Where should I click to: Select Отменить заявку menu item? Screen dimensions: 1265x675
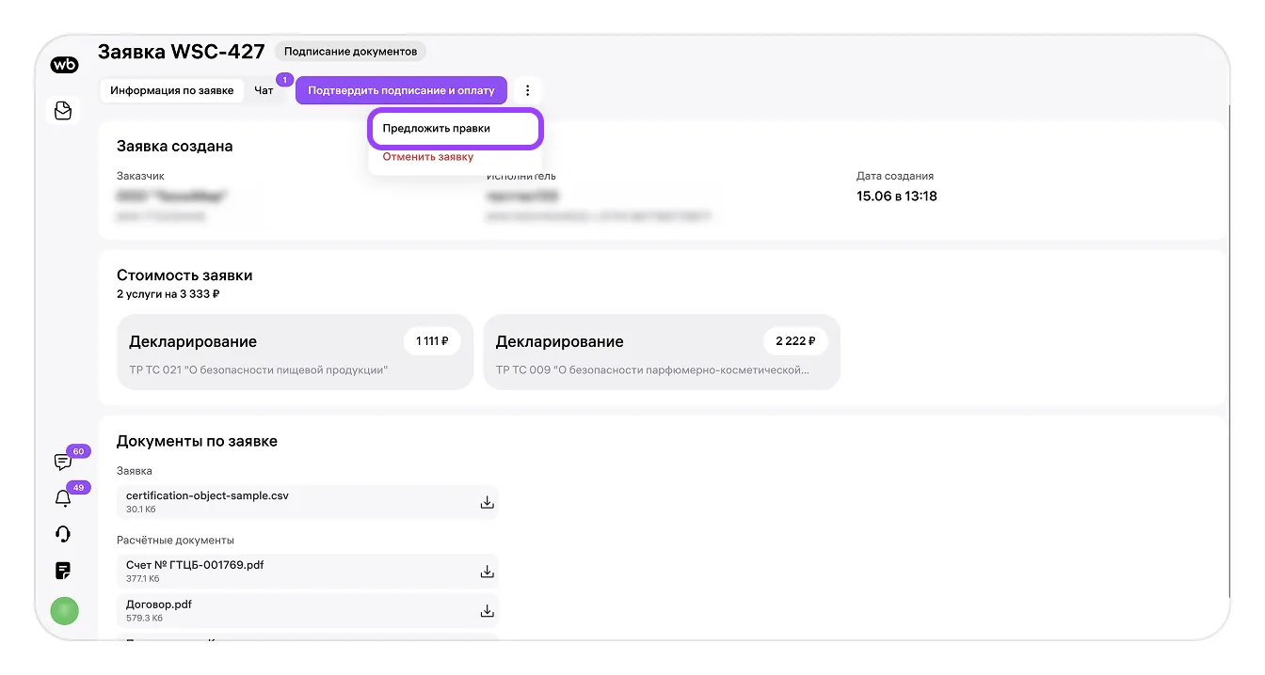coord(428,157)
